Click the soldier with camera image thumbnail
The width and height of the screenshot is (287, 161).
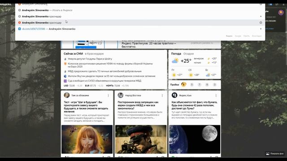[141, 139]
